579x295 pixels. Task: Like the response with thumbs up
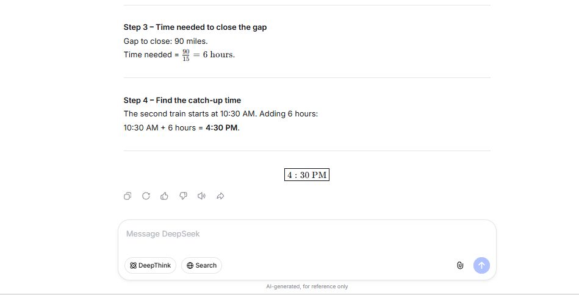click(x=164, y=196)
